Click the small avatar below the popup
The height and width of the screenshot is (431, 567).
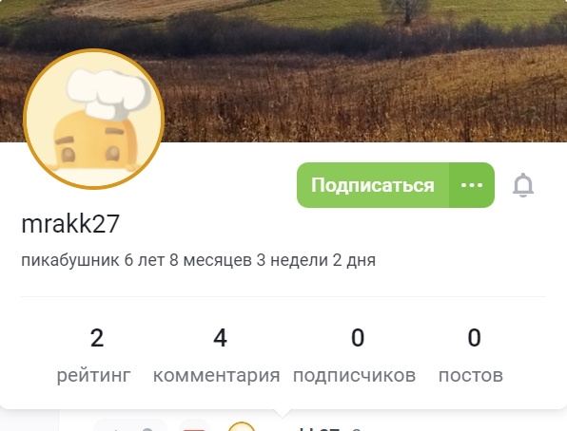pyautogui.click(x=242, y=426)
